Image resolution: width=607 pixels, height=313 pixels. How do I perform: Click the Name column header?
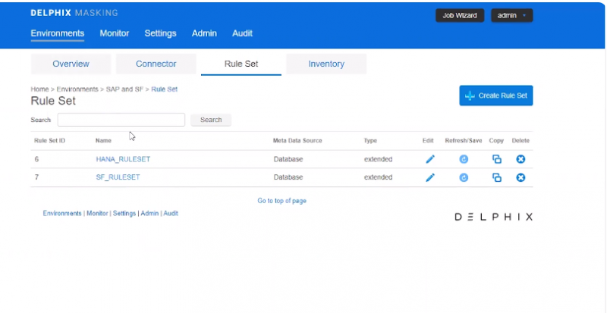(103, 140)
